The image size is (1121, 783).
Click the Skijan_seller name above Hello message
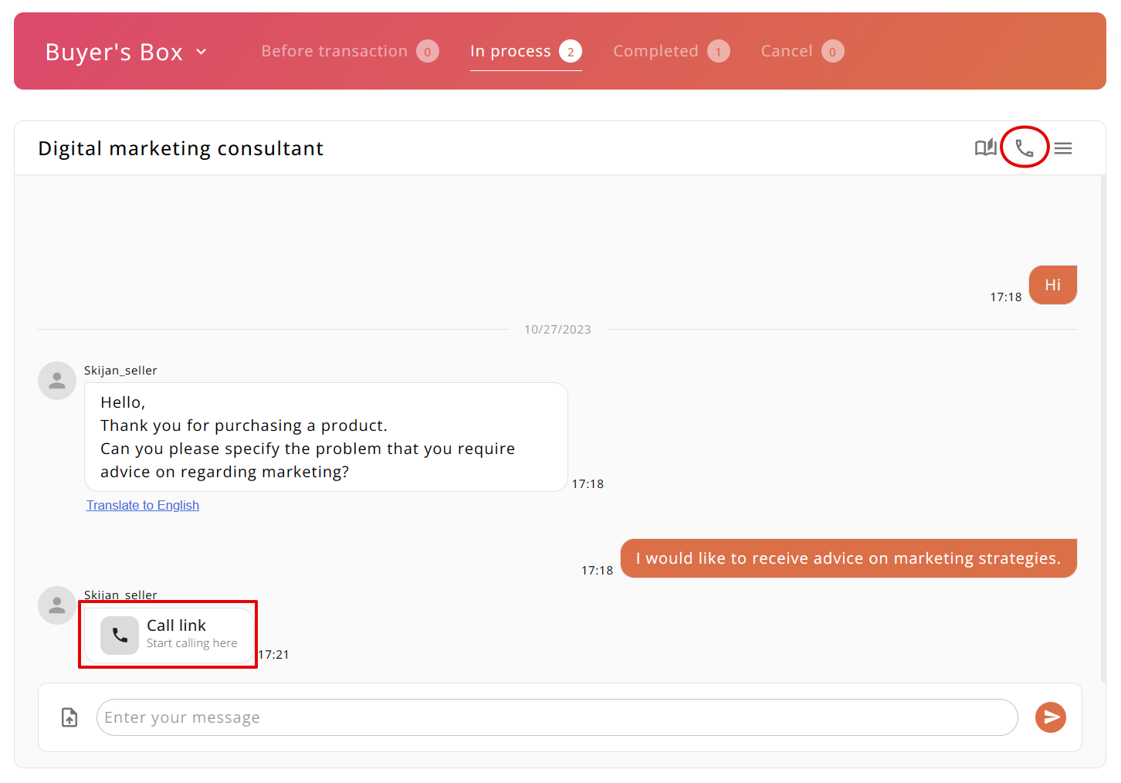(x=120, y=371)
